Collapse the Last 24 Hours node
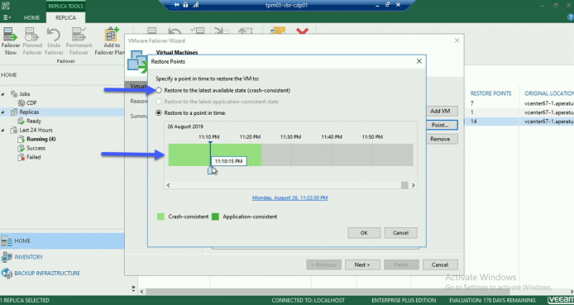Screen dimensions: 574x305 point(3,130)
